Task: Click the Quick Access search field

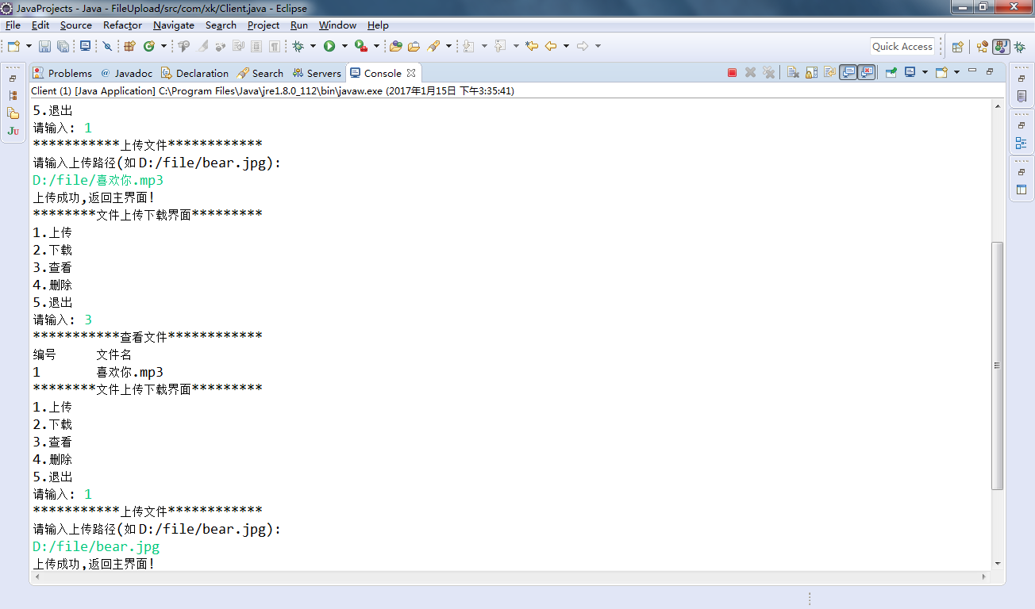Action: (x=902, y=47)
